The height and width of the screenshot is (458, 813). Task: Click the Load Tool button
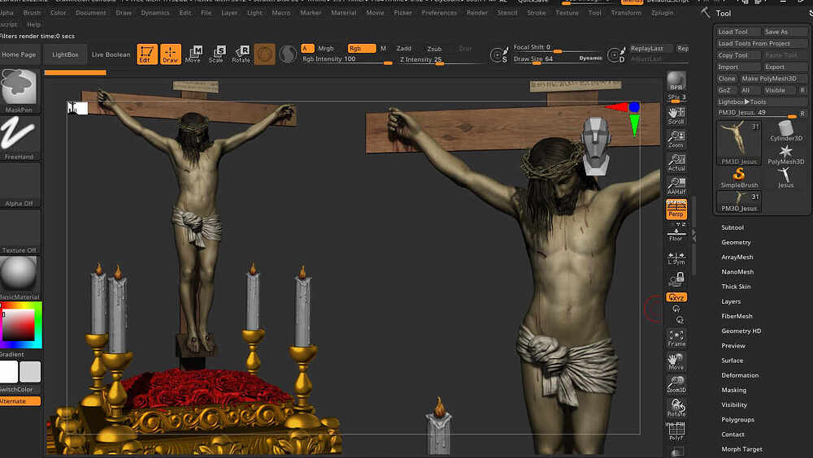click(x=738, y=32)
